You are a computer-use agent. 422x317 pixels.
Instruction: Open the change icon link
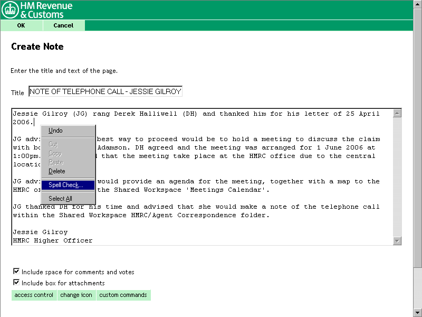pyautogui.click(x=76, y=295)
